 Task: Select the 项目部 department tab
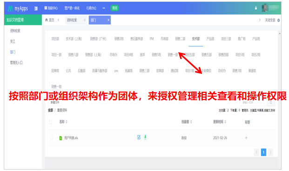pos(55,39)
